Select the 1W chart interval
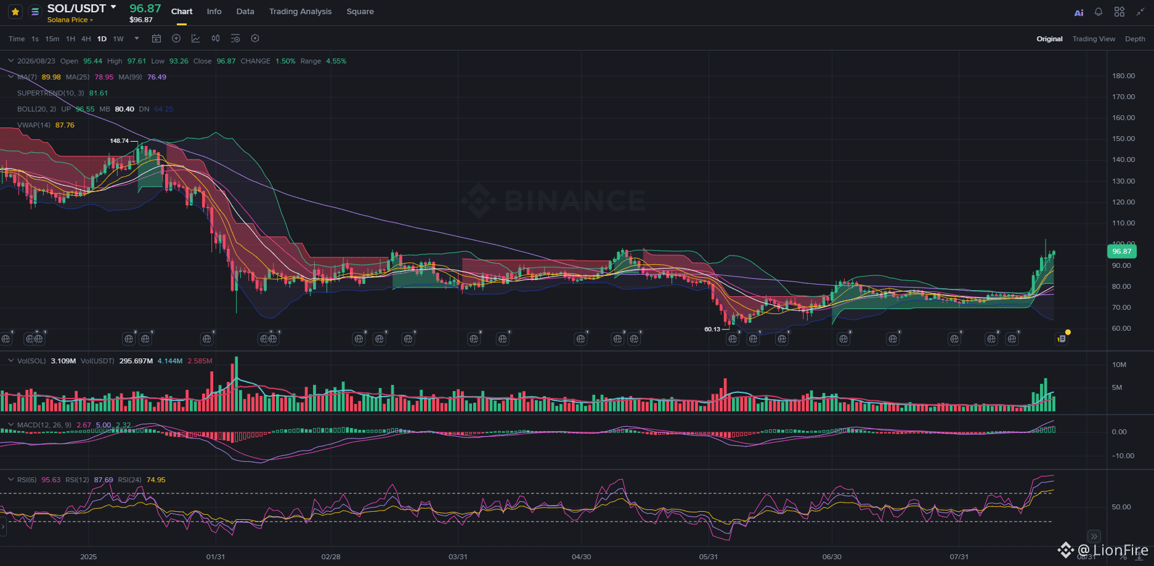Screen dimensions: 1154x566 118,39
